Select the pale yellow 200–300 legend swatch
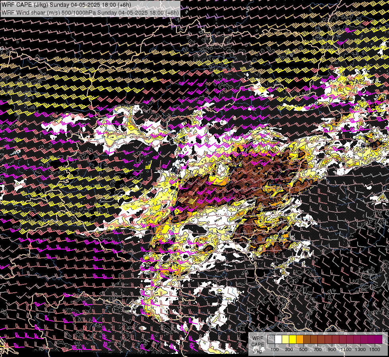This screenshot has width=389, height=357. [286, 339]
